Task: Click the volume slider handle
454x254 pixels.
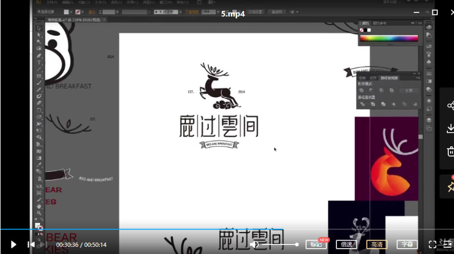Action: 297,245
